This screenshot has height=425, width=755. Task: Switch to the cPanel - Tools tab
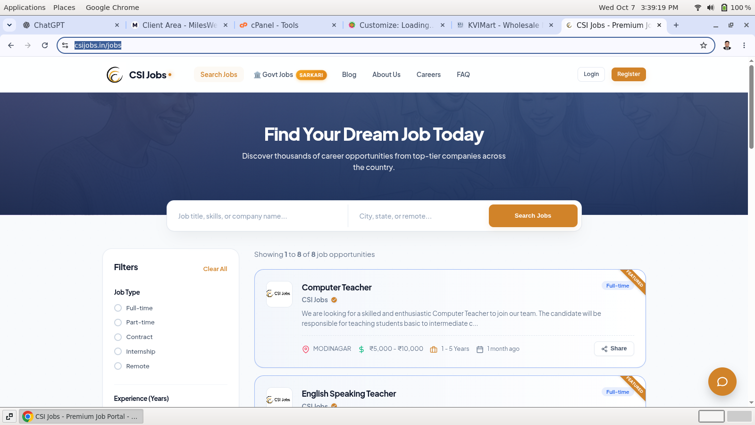288,25
